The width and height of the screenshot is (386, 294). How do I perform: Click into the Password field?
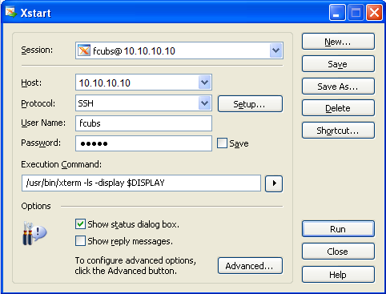[143, 143]
